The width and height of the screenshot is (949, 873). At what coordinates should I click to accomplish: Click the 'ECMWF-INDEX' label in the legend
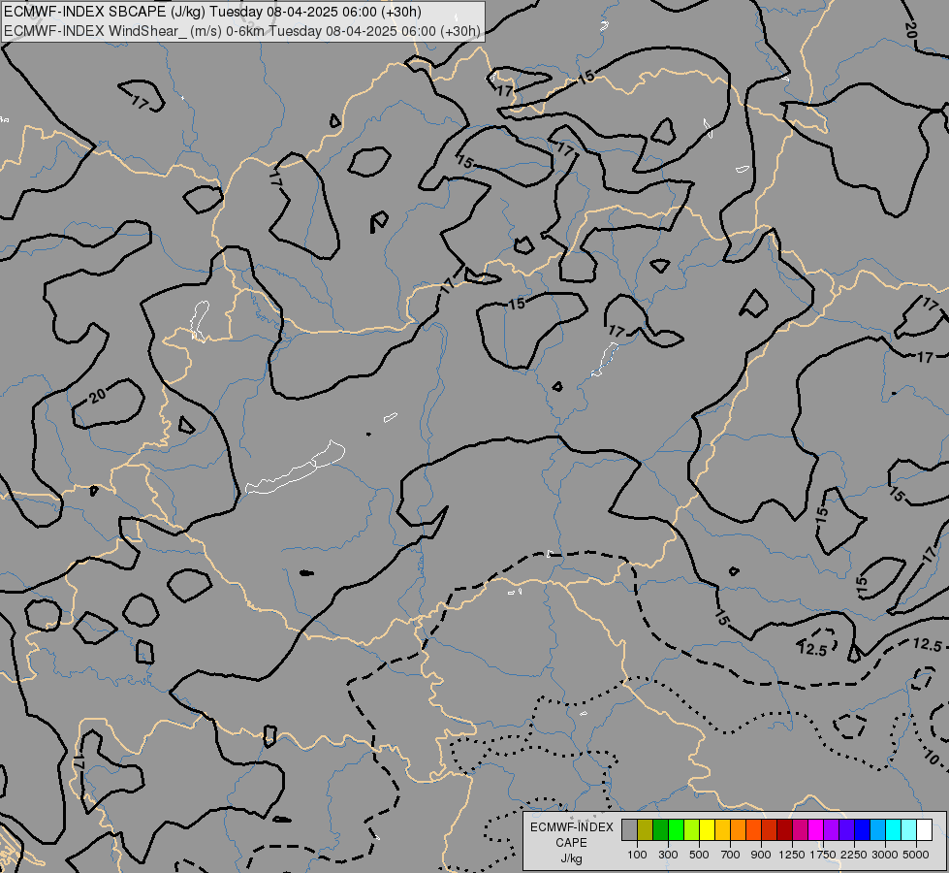pyautogui.click(x=571, y=827)
